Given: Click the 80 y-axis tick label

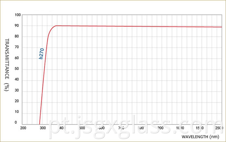Looking at the screenshot, I should [x=18, y=36].
